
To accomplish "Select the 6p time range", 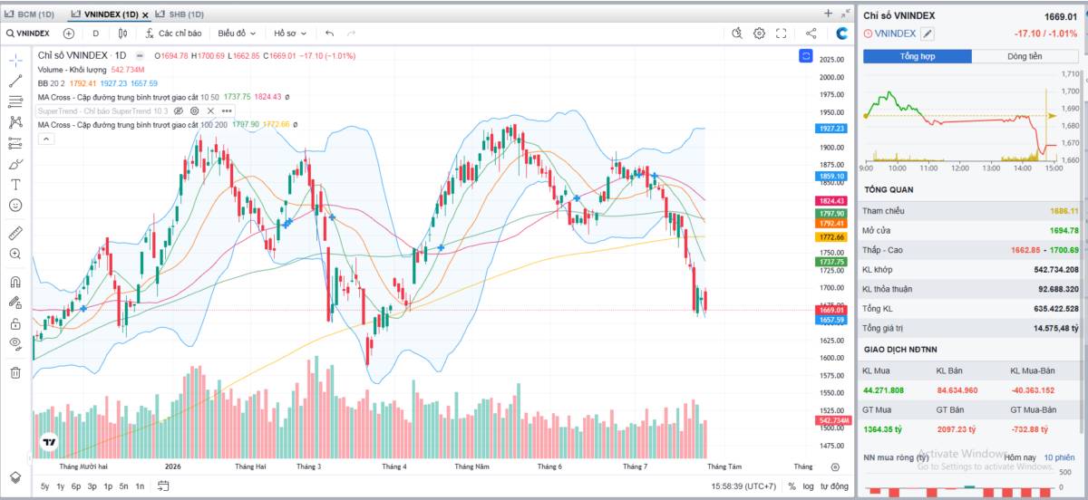I will click(x=76, y=486).
